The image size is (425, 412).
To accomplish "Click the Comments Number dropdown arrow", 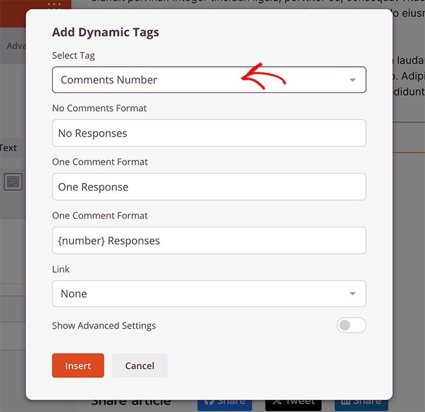I will point(352,80).
